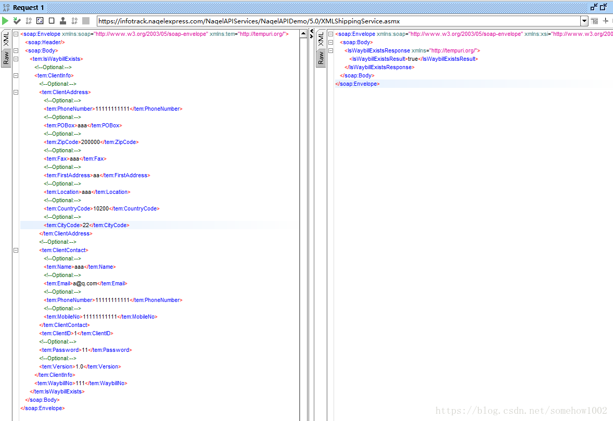Click the response closing soap:Envelope tag

[357, 84]
